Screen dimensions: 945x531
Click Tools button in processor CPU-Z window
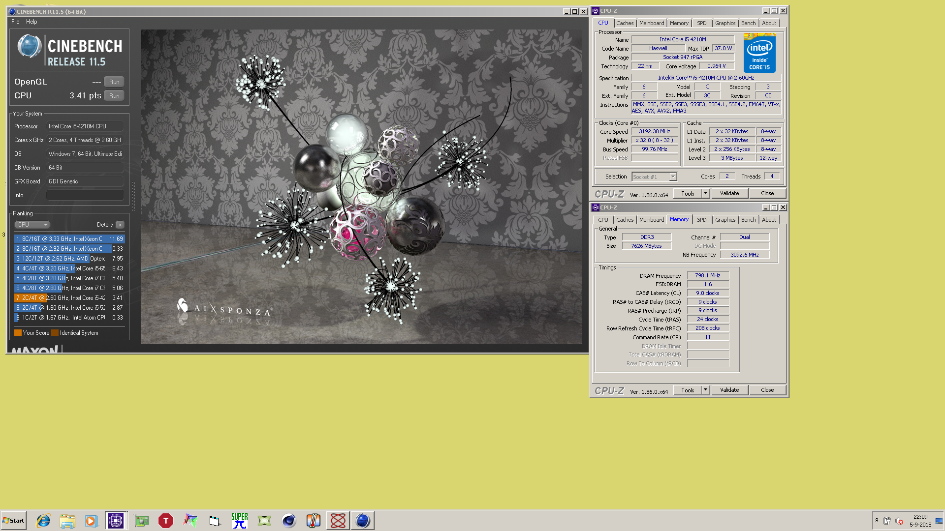click(688, 194)
